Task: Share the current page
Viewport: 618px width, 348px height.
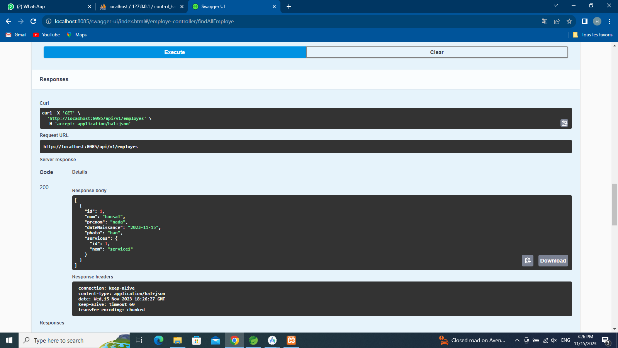Action: [x=557, y=21]
